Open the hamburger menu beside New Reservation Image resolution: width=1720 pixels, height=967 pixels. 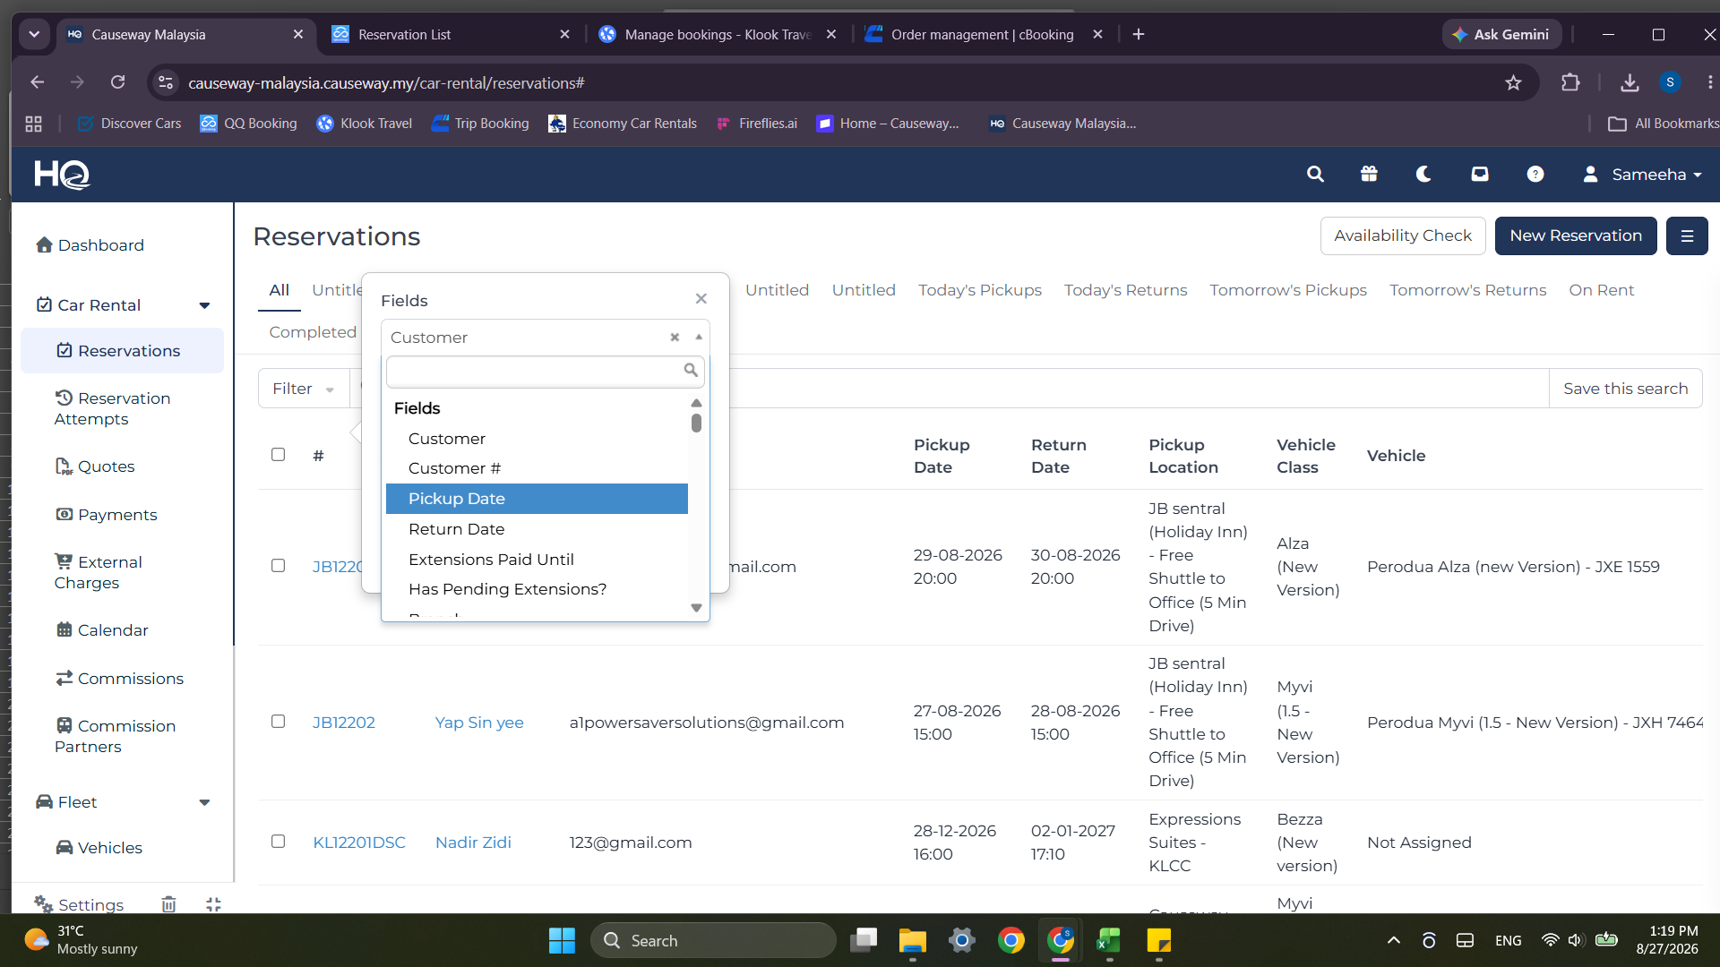click(1687, 236)
